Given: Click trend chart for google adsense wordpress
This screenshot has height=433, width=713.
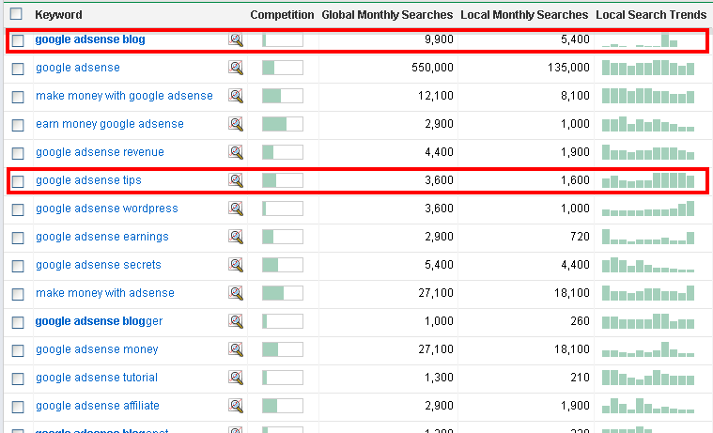Looking at the screenshot, I should coord(648,209).
